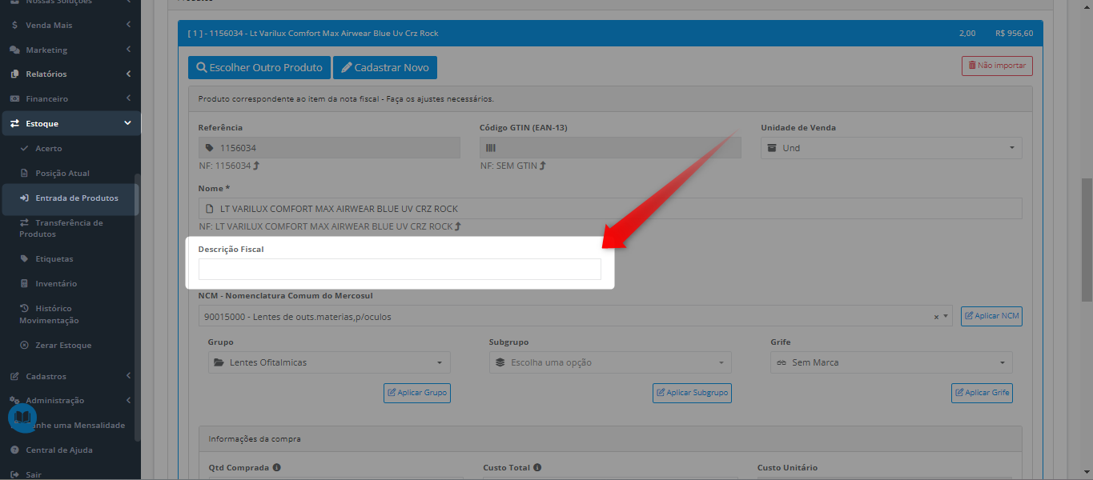Expand the Cadastros menu
Viewport: 1093px width, 480px height.
point(70,376)
